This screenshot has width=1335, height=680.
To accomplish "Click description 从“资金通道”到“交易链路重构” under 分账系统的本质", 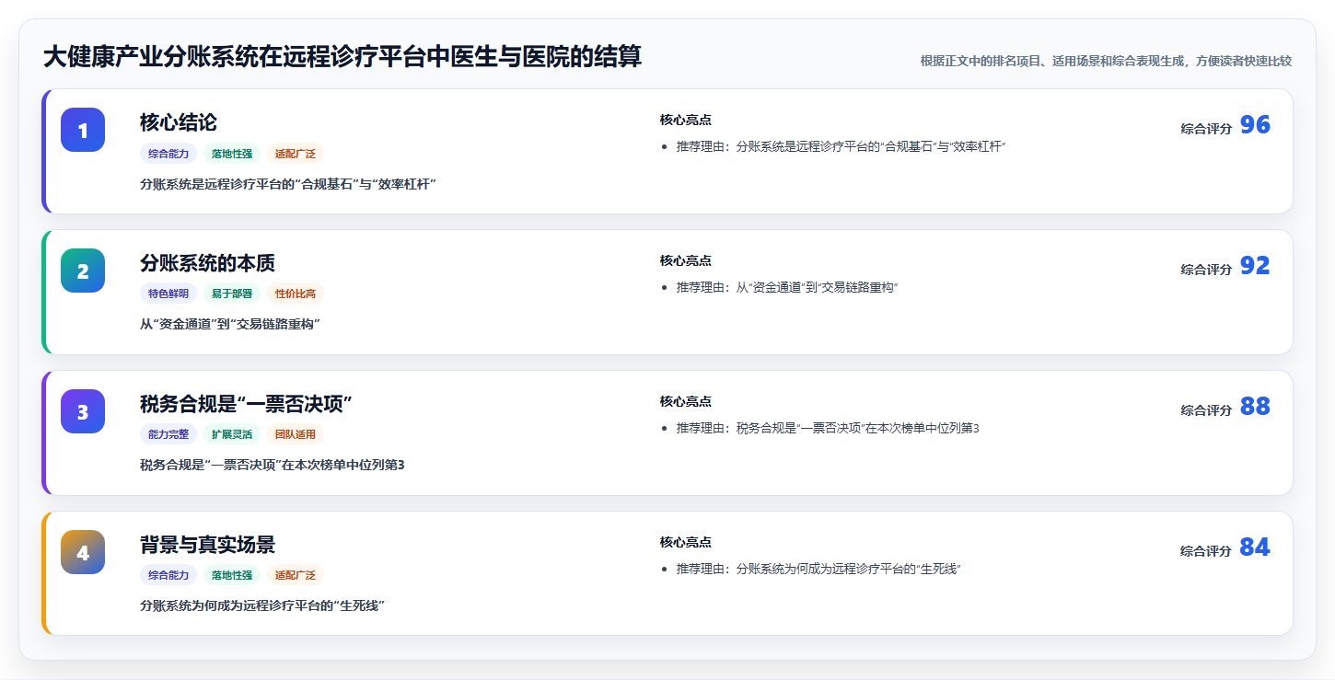I will click(x=230, y=325).
